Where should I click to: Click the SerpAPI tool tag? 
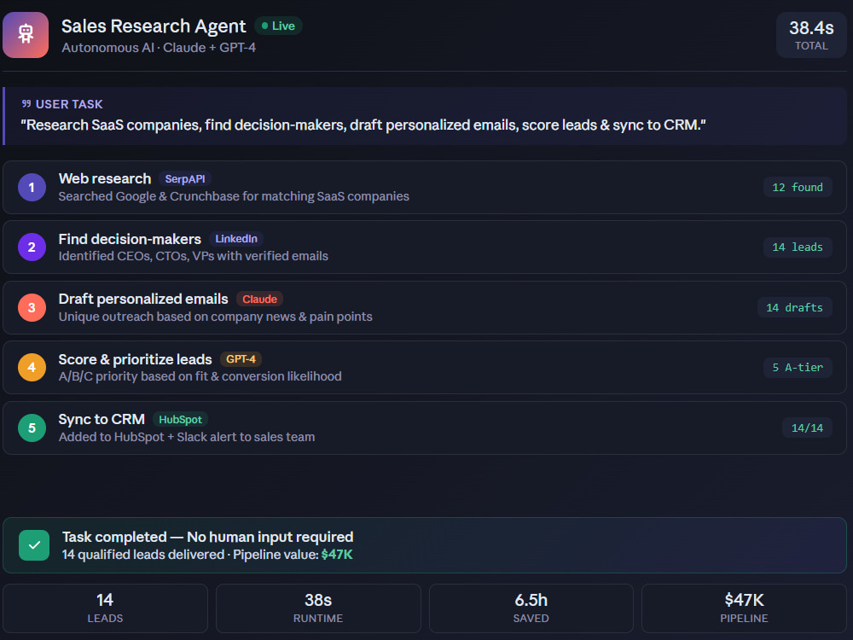pos(185,178)
